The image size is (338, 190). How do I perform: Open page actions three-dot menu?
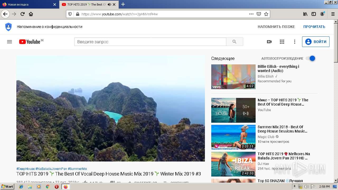pyautogui.click(x=251, y=14)
